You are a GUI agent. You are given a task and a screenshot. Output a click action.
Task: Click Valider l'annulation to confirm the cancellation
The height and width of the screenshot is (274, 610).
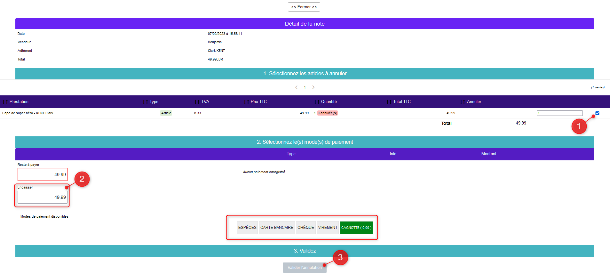pyautogui.click(x=305, y=268)
